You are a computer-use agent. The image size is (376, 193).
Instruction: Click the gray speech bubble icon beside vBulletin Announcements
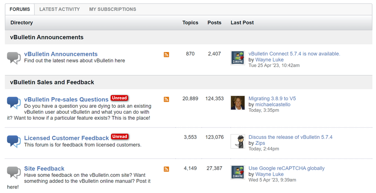(14, 58)
